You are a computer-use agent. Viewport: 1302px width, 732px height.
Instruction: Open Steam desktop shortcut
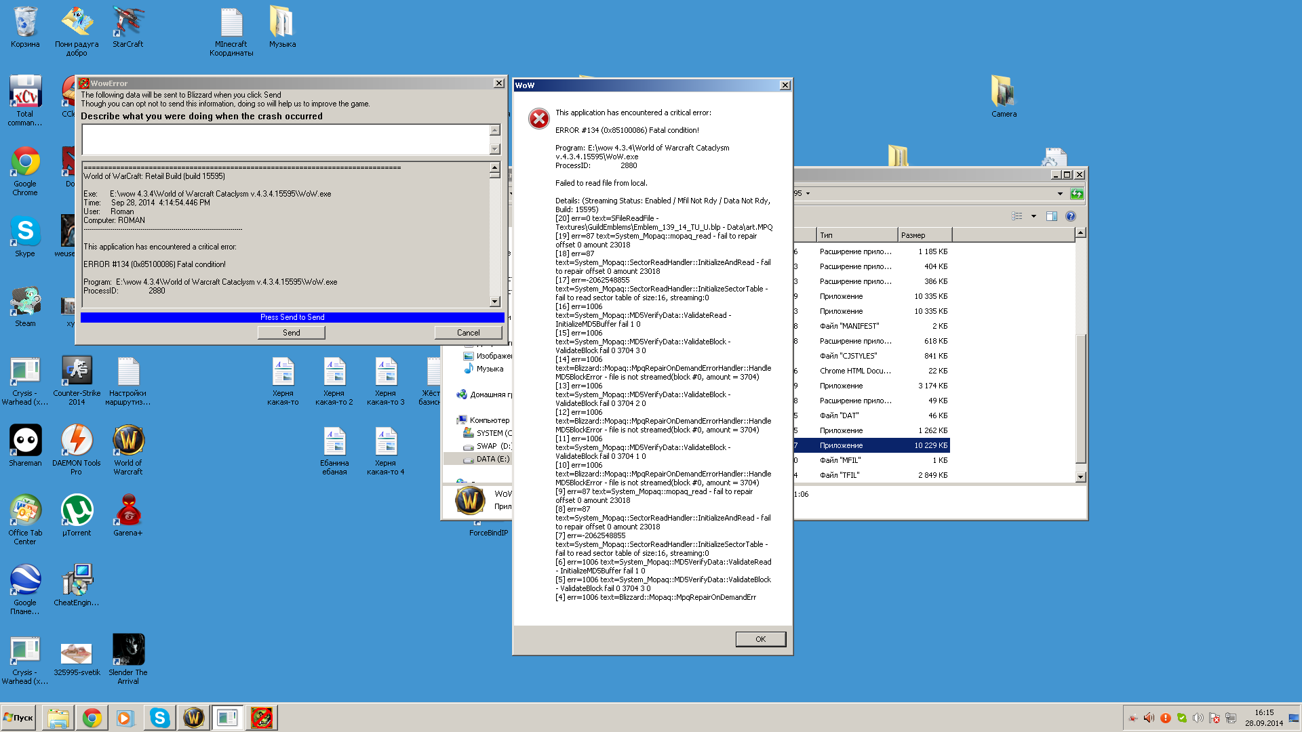[x=25, y=306]
